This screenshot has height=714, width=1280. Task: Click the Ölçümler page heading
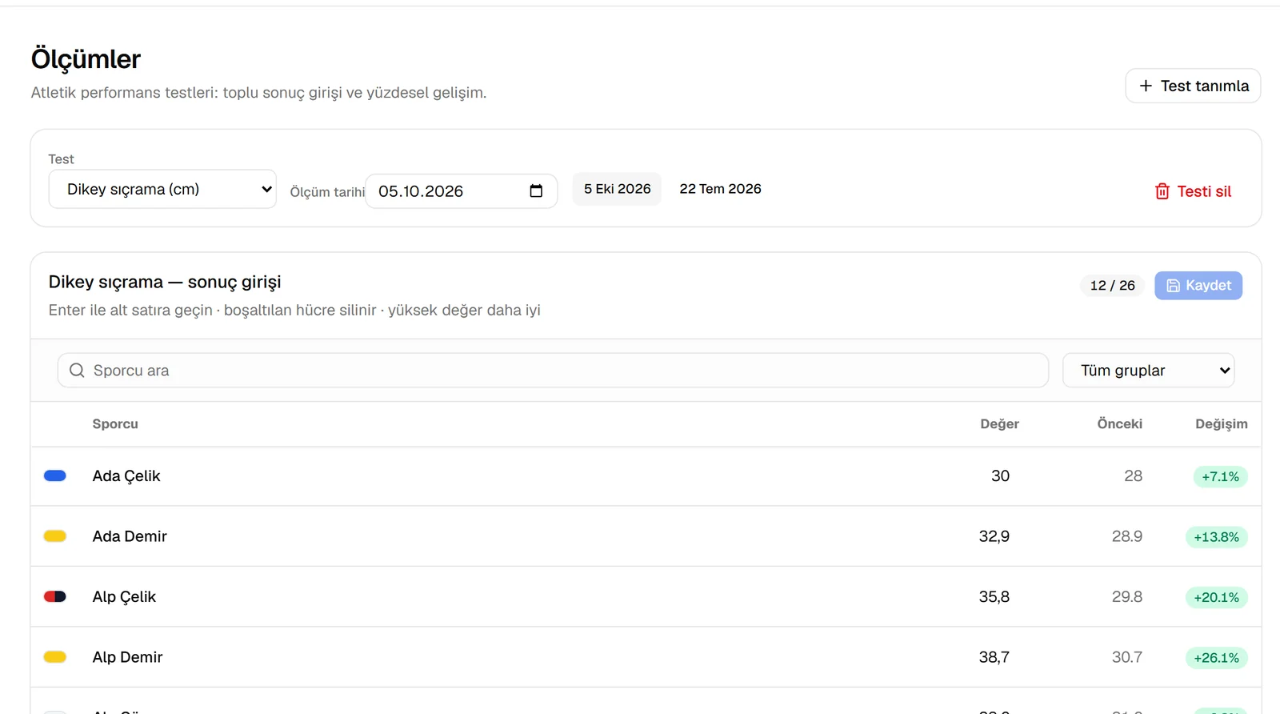86,58
